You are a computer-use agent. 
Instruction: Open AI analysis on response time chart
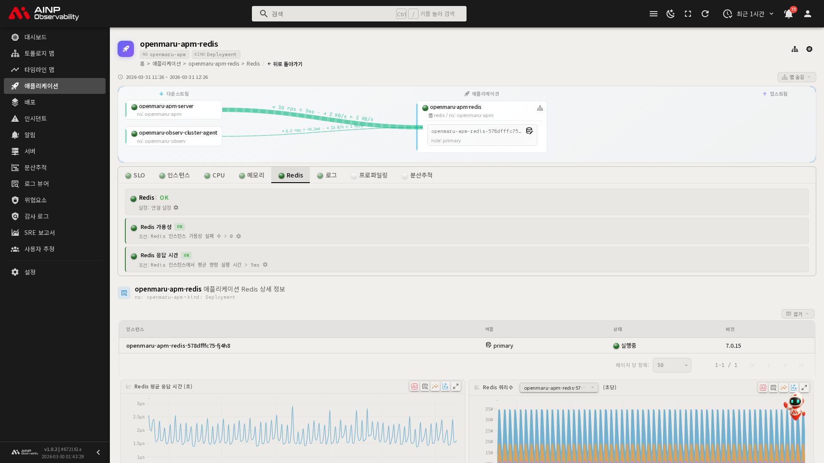415,387
